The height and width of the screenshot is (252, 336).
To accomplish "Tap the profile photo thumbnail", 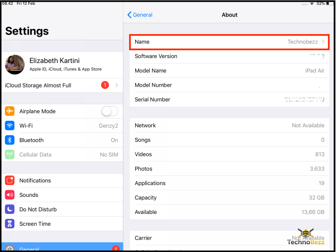I will tap(15, 64).
